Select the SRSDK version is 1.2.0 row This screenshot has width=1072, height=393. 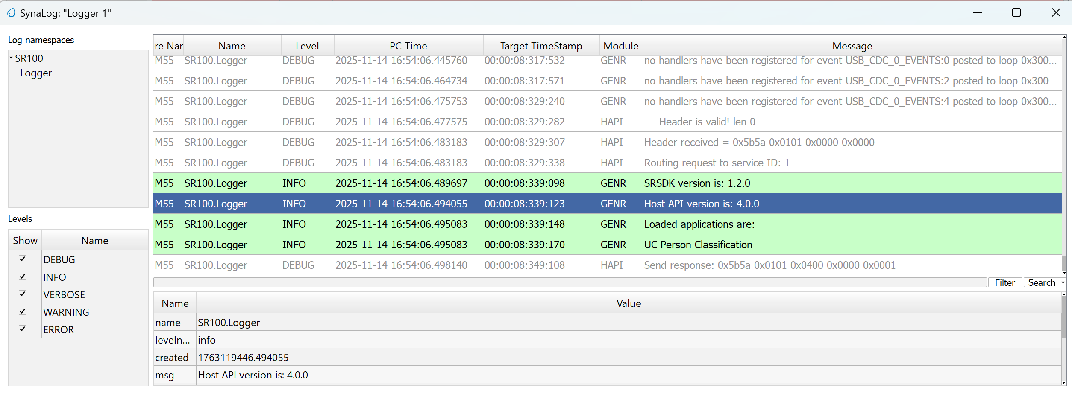point(696,183)
